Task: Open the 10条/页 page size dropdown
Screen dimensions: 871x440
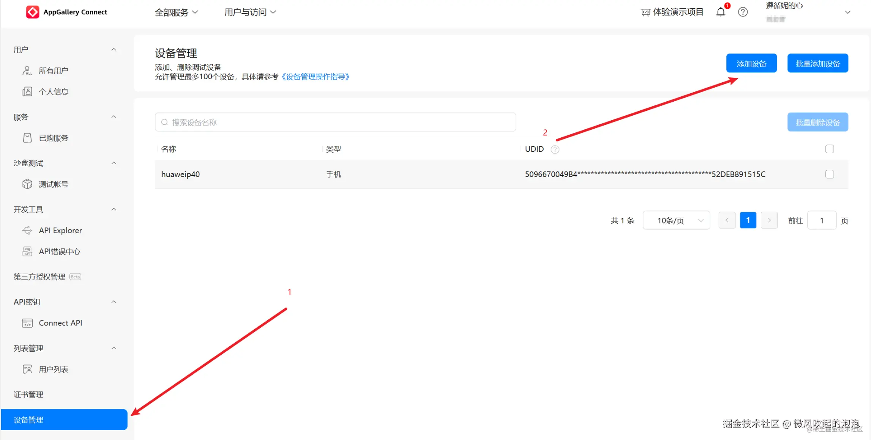Action: pyautogui.click(x=676, y=220)
